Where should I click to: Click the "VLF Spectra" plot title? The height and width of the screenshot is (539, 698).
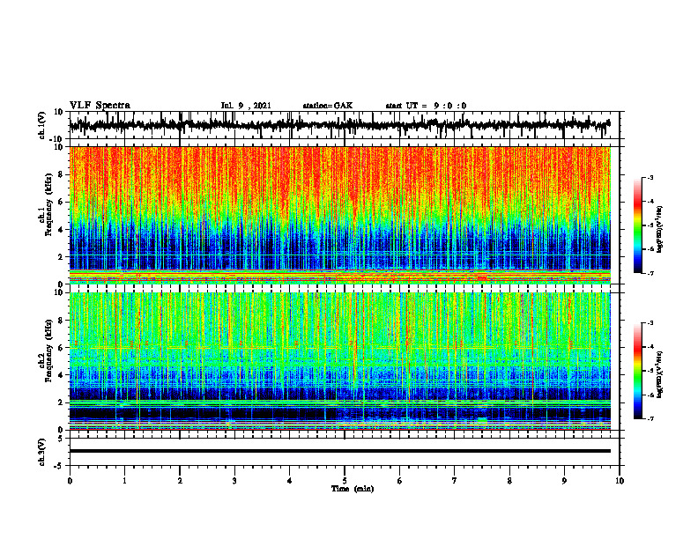pos(100,106)
